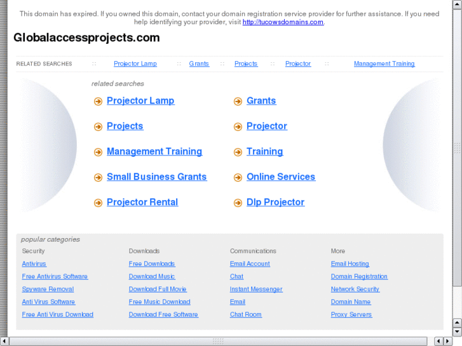Click the horizontal scrollbar left arrow
462x346 pixels.
point(4,342)
